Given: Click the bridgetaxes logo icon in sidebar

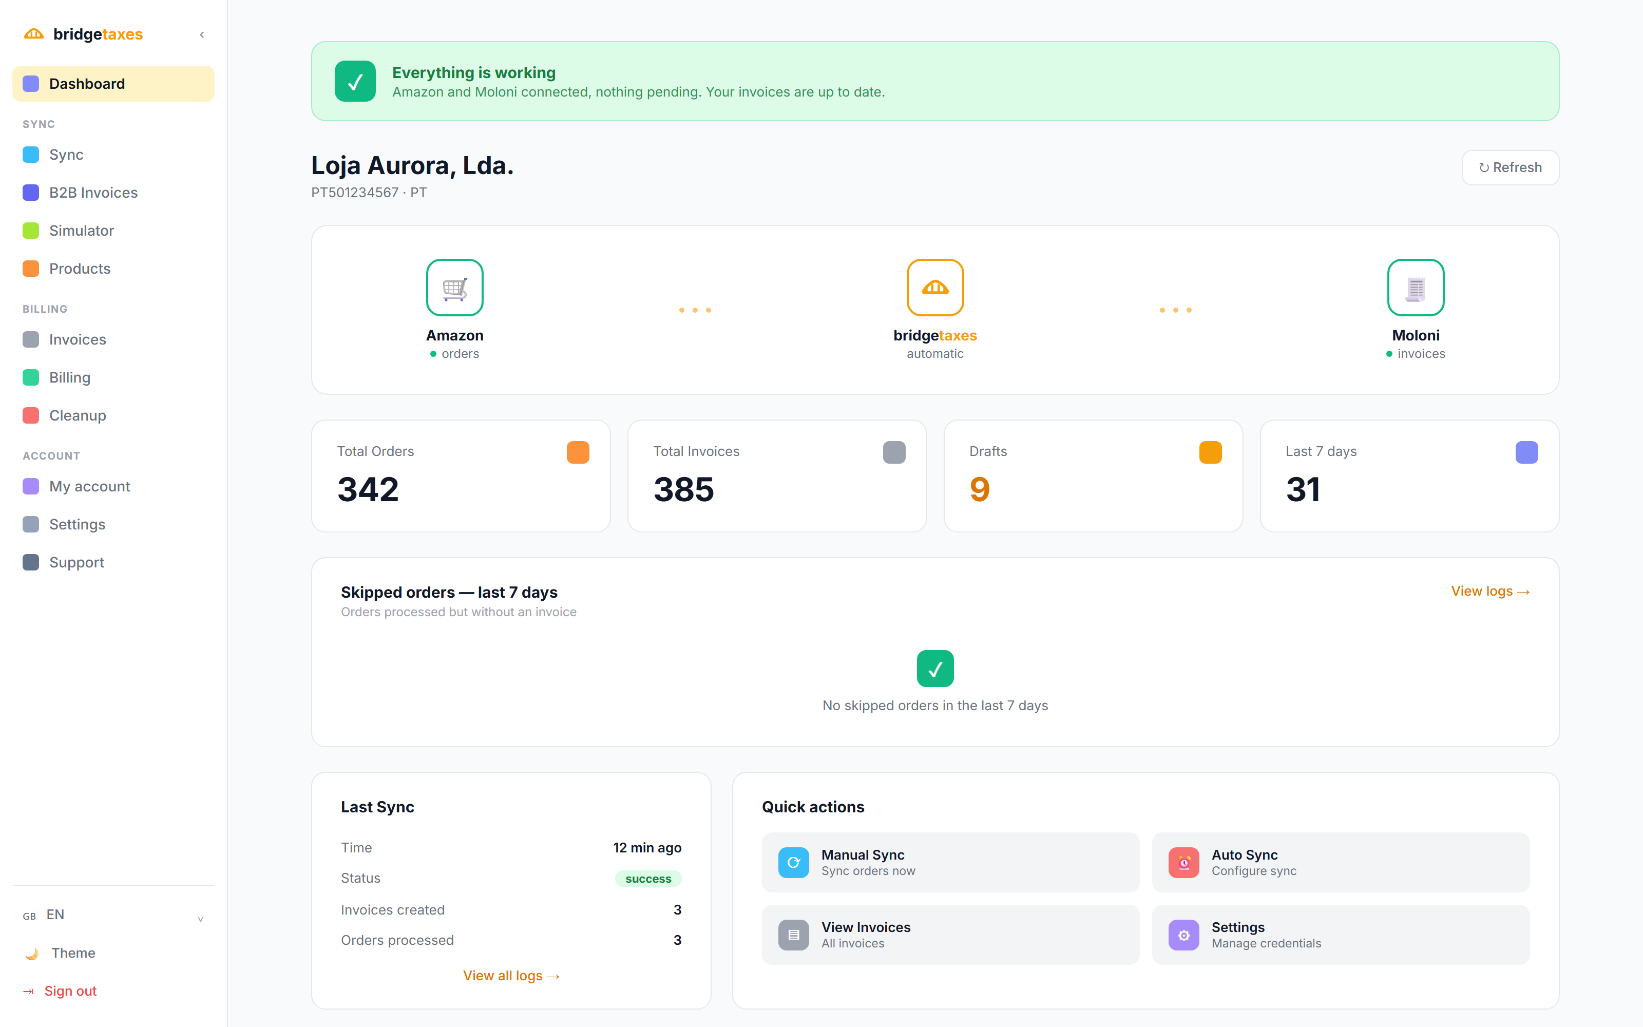Looking at the screenshot, I should pyautogui.click(x=33, y=34).
